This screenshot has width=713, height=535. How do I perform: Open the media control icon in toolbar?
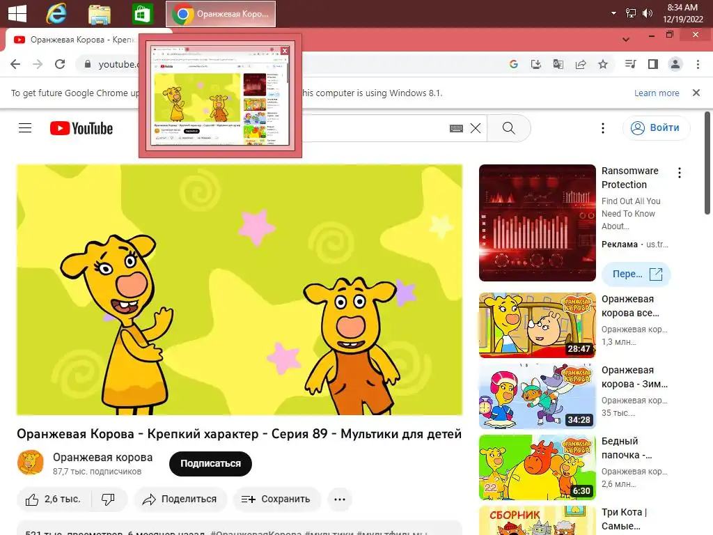631,64
